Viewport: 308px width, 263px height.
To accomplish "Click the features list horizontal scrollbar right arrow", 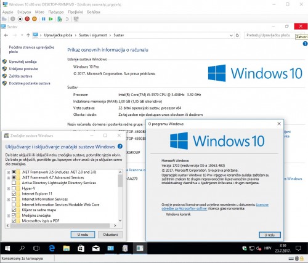I will (x=115, y=225).
